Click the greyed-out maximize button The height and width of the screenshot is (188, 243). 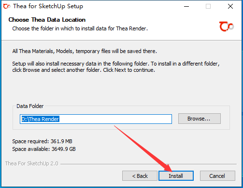coord(208,6)
